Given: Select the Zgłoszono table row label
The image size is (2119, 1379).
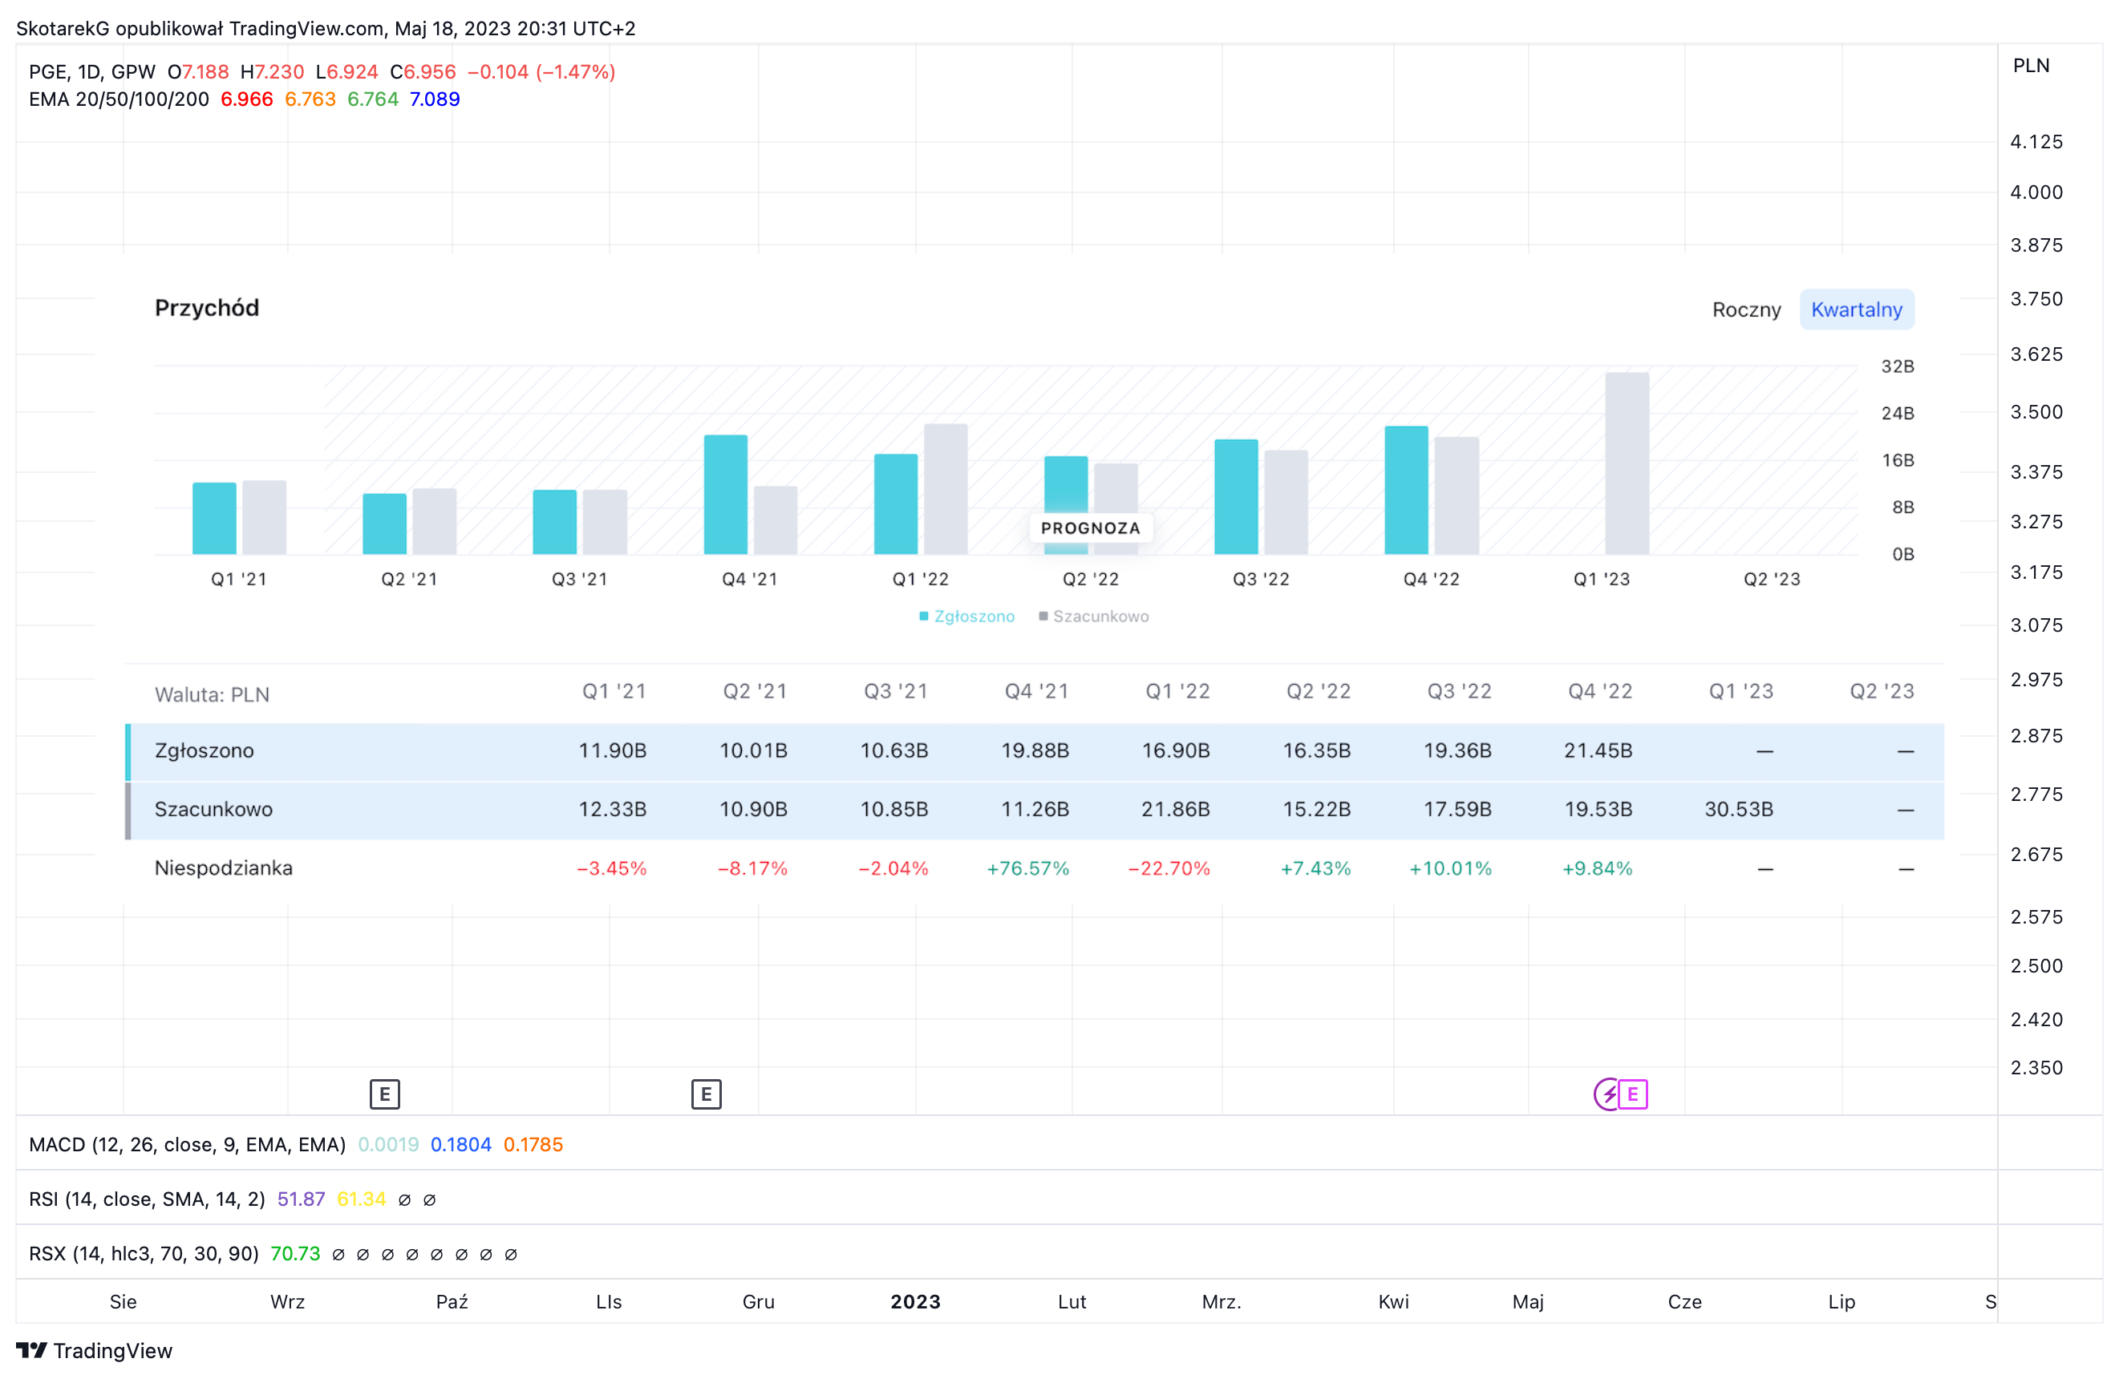Looking at the screenshot, I should 204,750.
